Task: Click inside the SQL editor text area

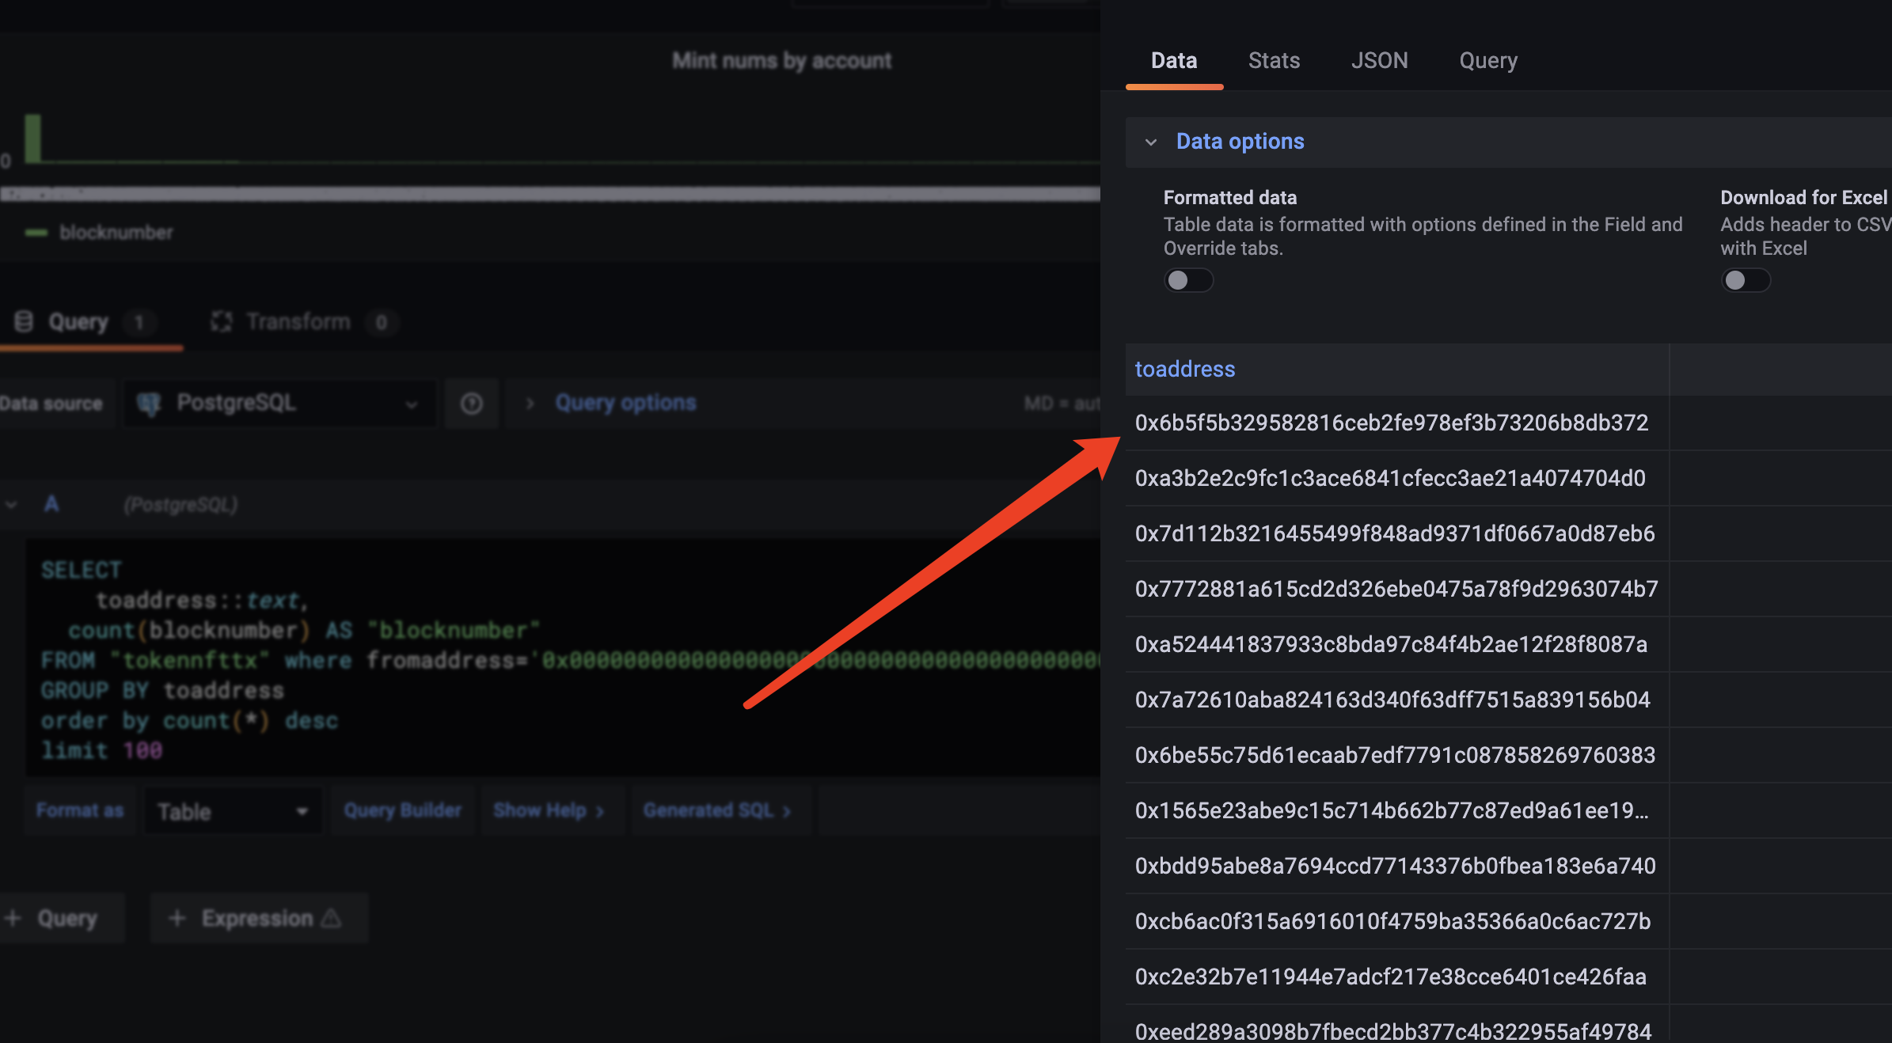Action: pos(563,658)
